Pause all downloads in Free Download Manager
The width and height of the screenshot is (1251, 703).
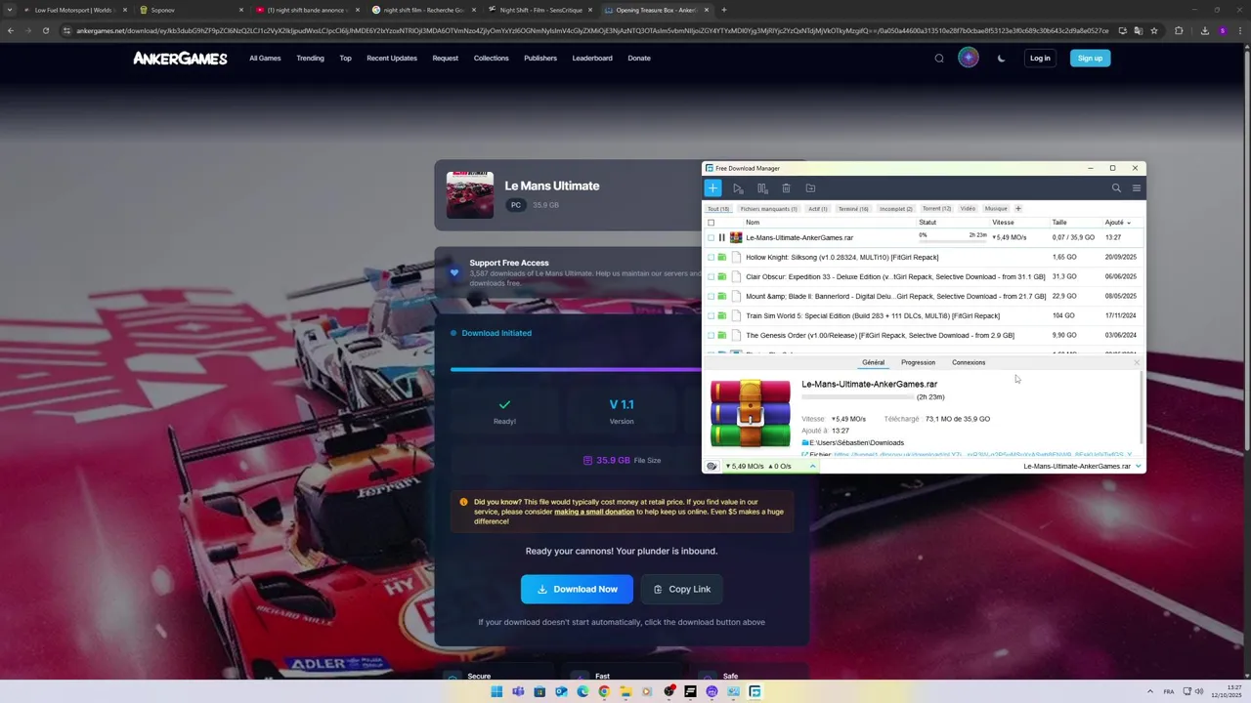tap(762, 188)
